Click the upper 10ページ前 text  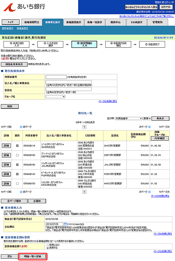pos(6,127)
